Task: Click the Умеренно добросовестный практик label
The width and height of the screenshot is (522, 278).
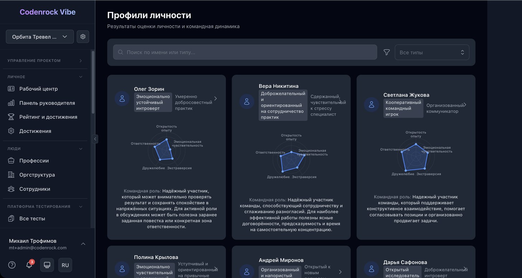Action: coord(194,102)
